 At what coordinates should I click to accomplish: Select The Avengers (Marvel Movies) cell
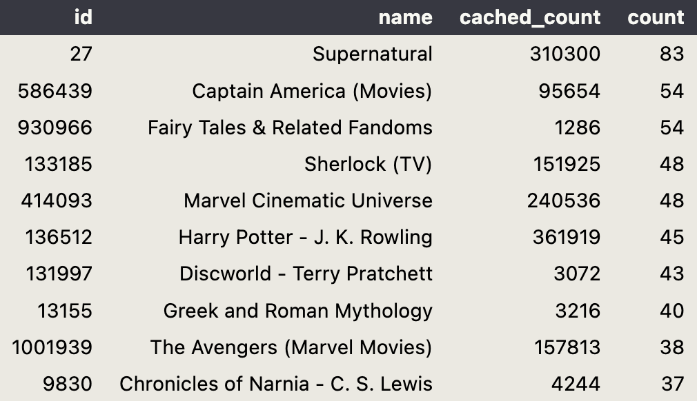291,347
